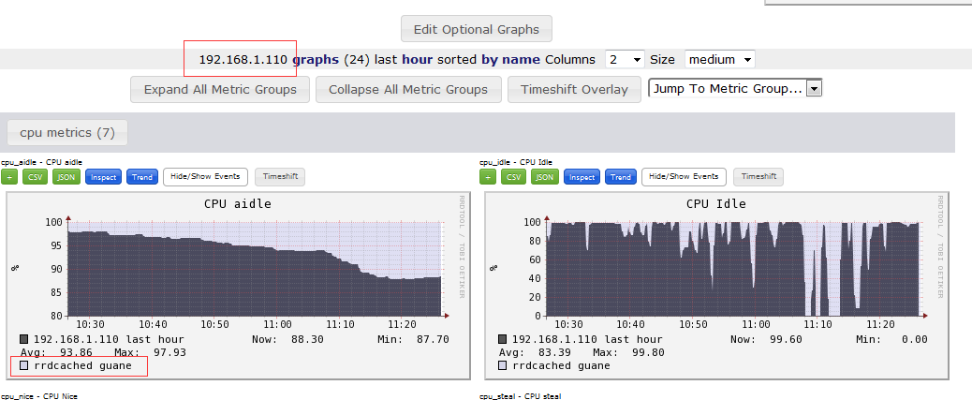Open the Jump To Metric Group dropdown
Image resolution: width=972 pixels, height=400 pixels.
point(735,89)
